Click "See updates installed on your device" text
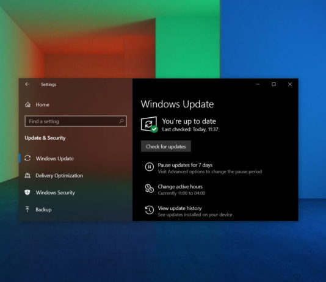Viewport: 326px width, 282px height. coord(195,215)
